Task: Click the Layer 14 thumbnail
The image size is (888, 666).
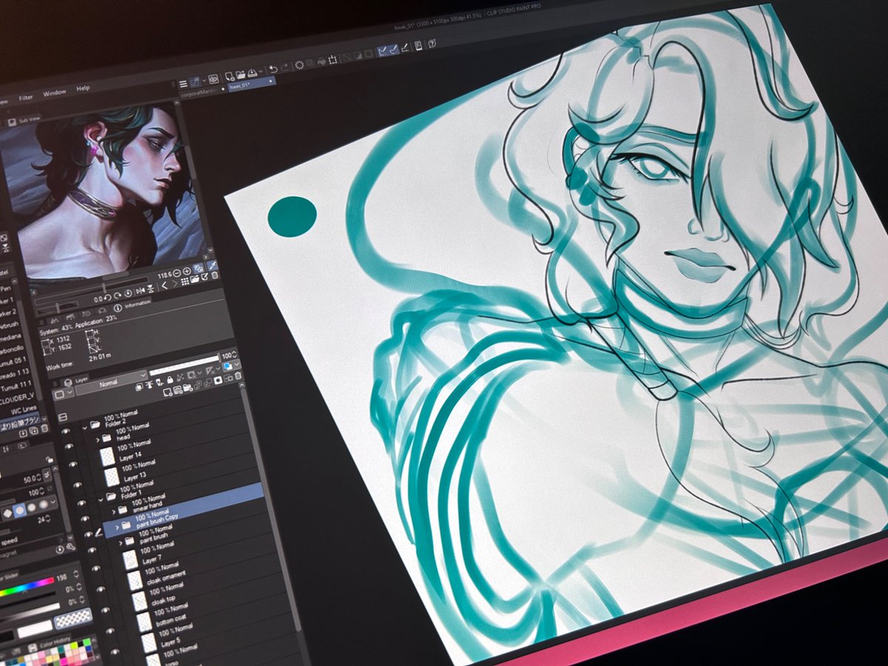Action: [x=107, y=457]
